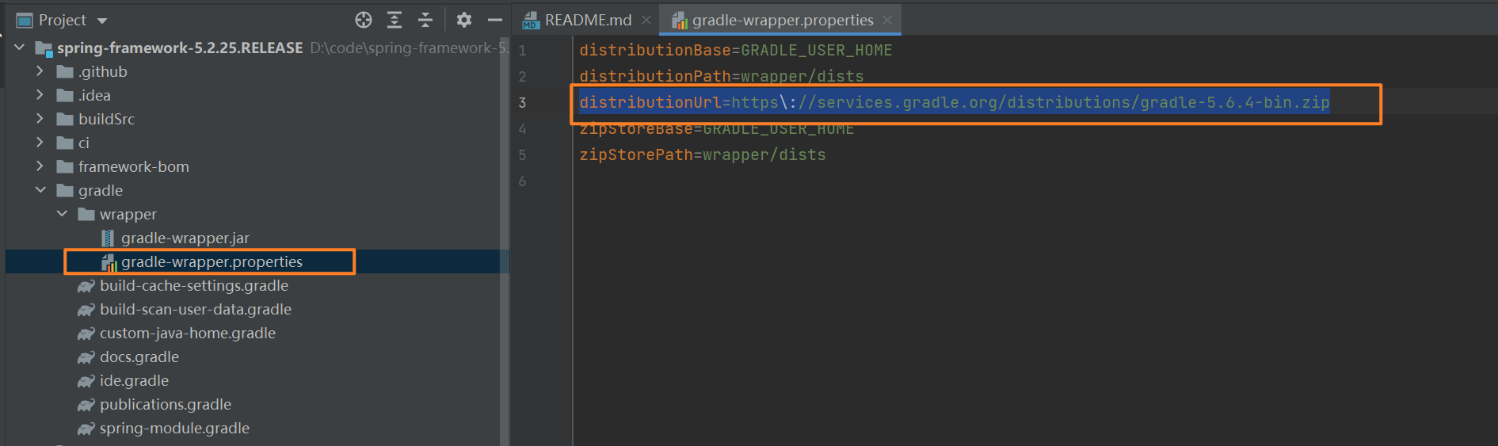Open the Project view dropdown
The image size is (1498, 446).
pyautogui.click(x=102, y=21)
